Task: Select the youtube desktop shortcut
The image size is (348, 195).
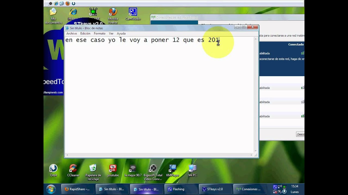Action: tap(113, 171)
